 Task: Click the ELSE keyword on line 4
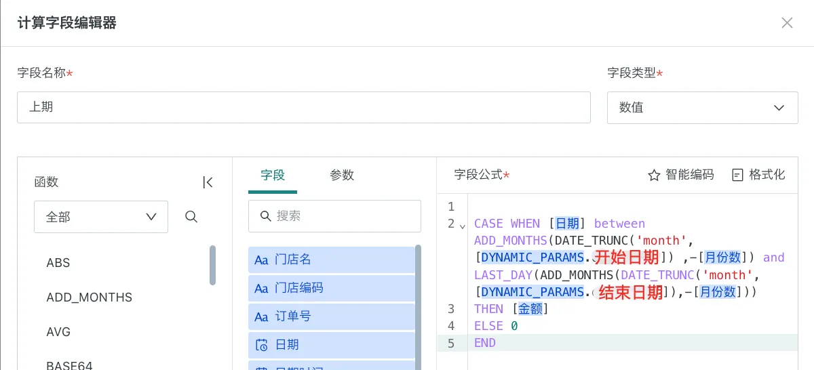488,327
